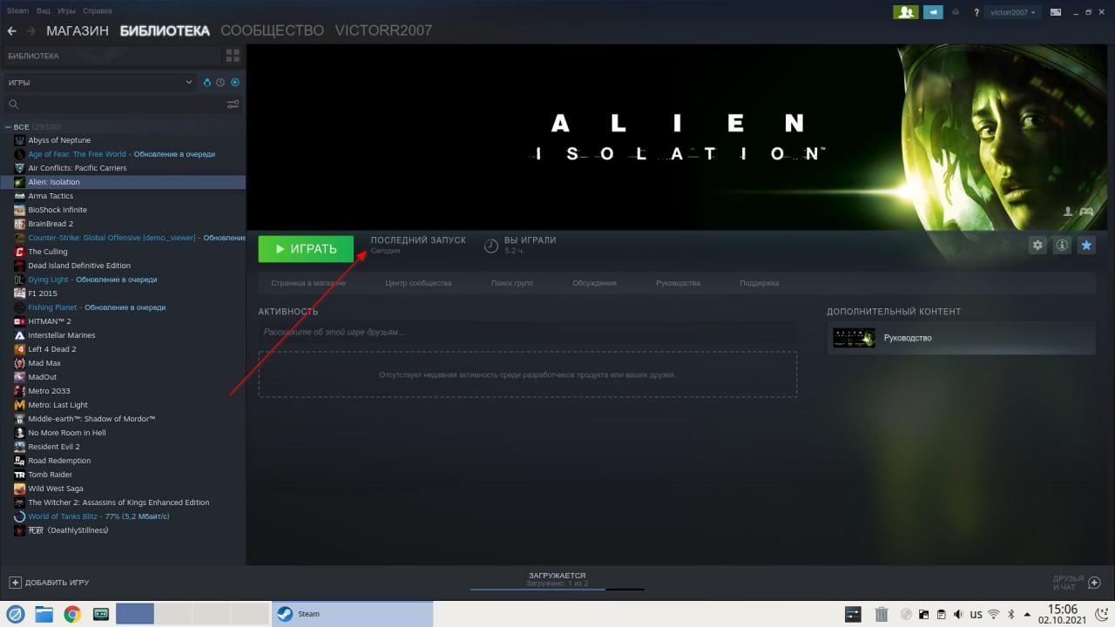The width and height of the screenshot is (1115, 627).
Task: Open the ИГРЫ category dropdown
Action: point(101,83)
